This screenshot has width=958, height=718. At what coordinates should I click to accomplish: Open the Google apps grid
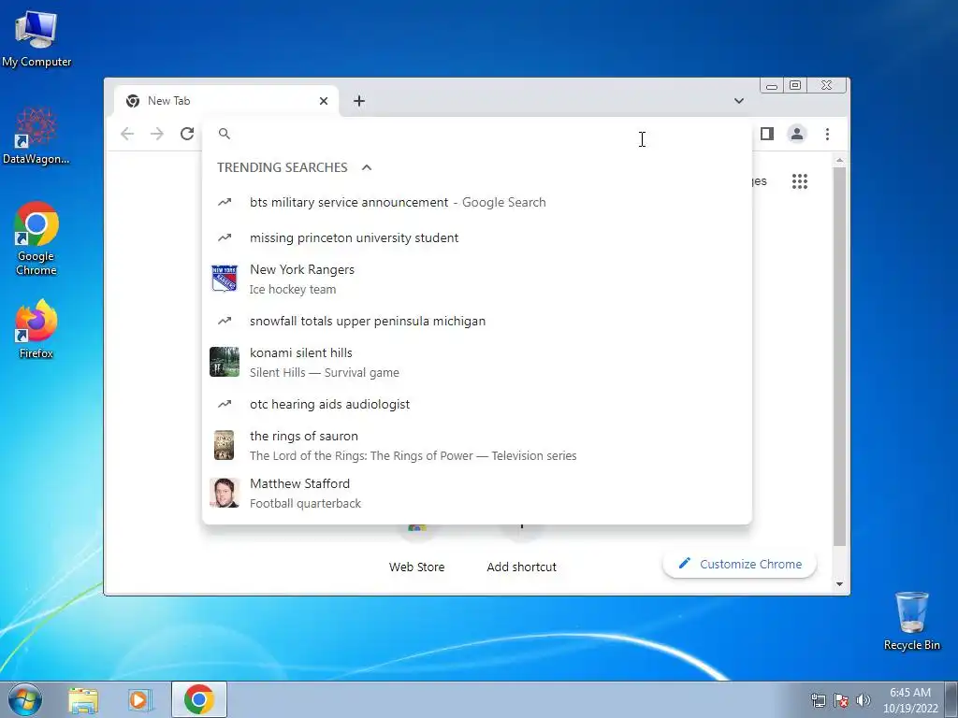[800, 181]
